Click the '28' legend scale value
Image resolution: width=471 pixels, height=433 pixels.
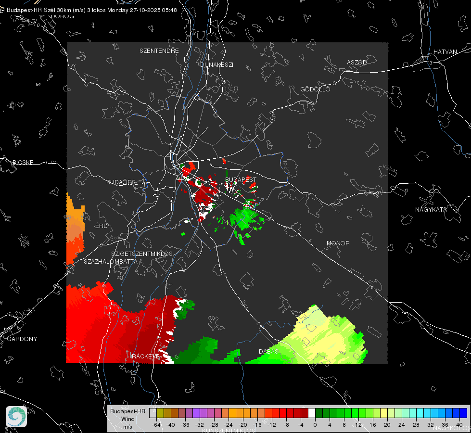pyautogui.click(x=416, y=425)
